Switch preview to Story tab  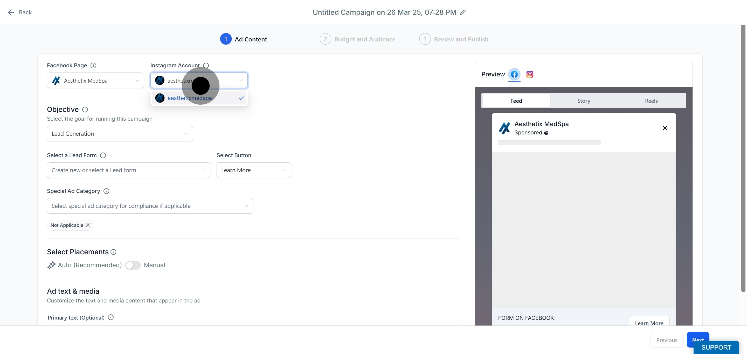(583, 101)
